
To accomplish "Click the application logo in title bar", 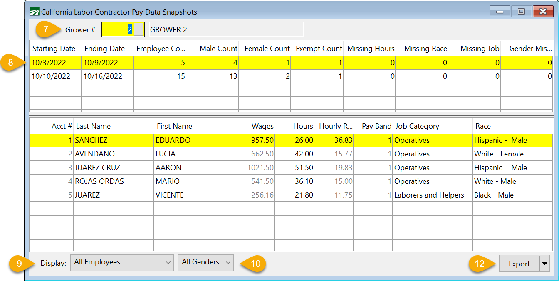I will [35, 12].
